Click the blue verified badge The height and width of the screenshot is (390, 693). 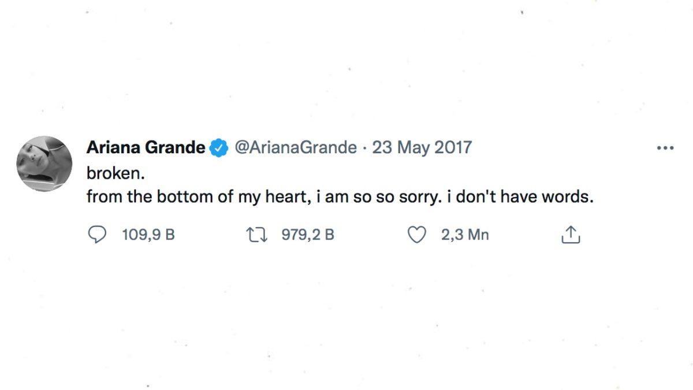click(x=218, y=148)
